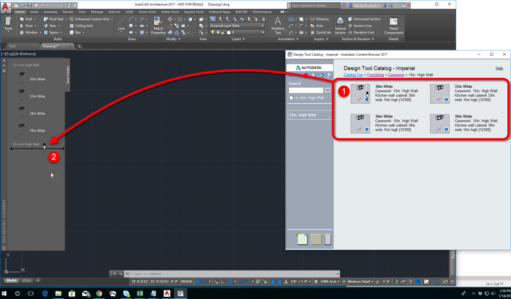Go to the Start document tab
This screenshot has width=511, height=299.
click(12, 46)
